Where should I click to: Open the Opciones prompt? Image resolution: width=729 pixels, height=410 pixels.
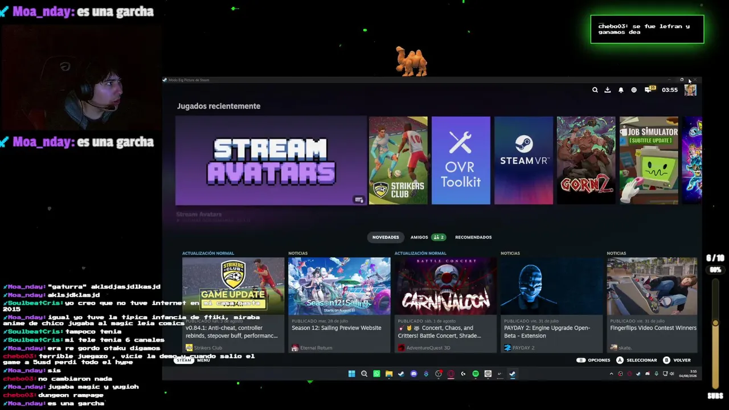(x=593, y=360)
